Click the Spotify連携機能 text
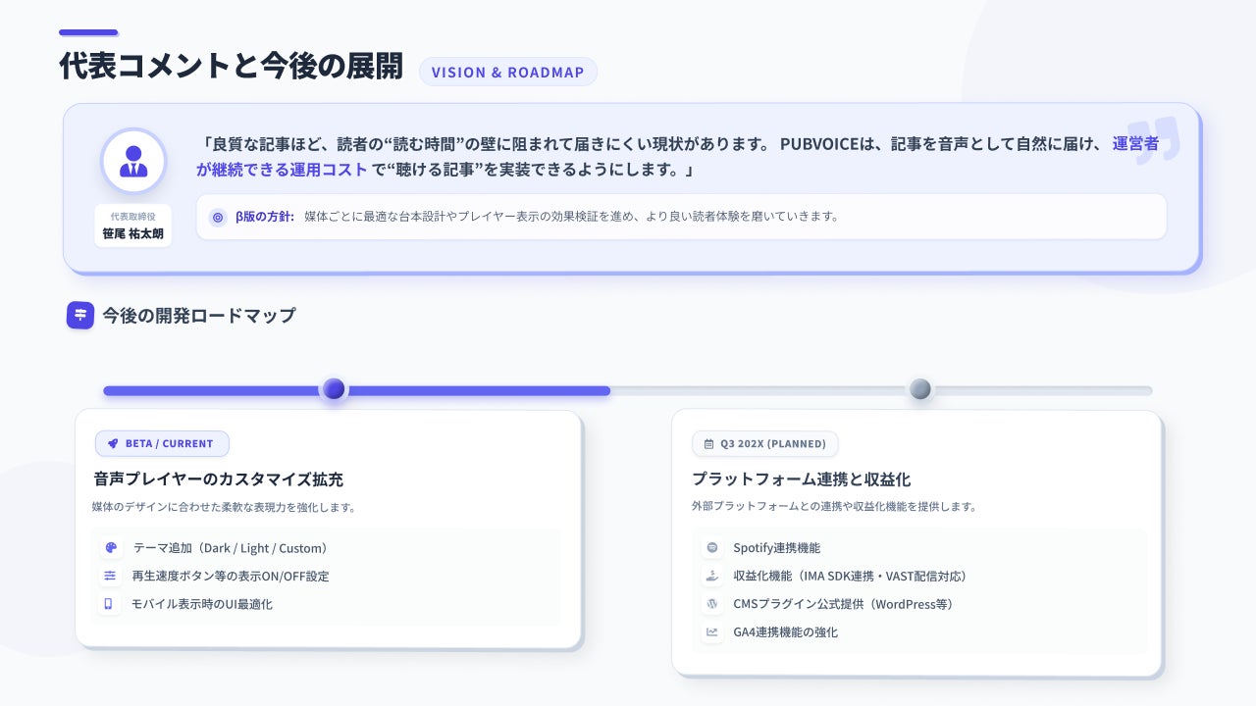This screenshot has height=706, width=1256. point(777,548)
